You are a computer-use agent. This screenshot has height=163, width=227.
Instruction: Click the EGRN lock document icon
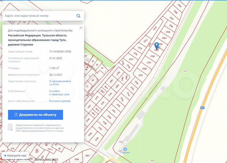(10, 127)
